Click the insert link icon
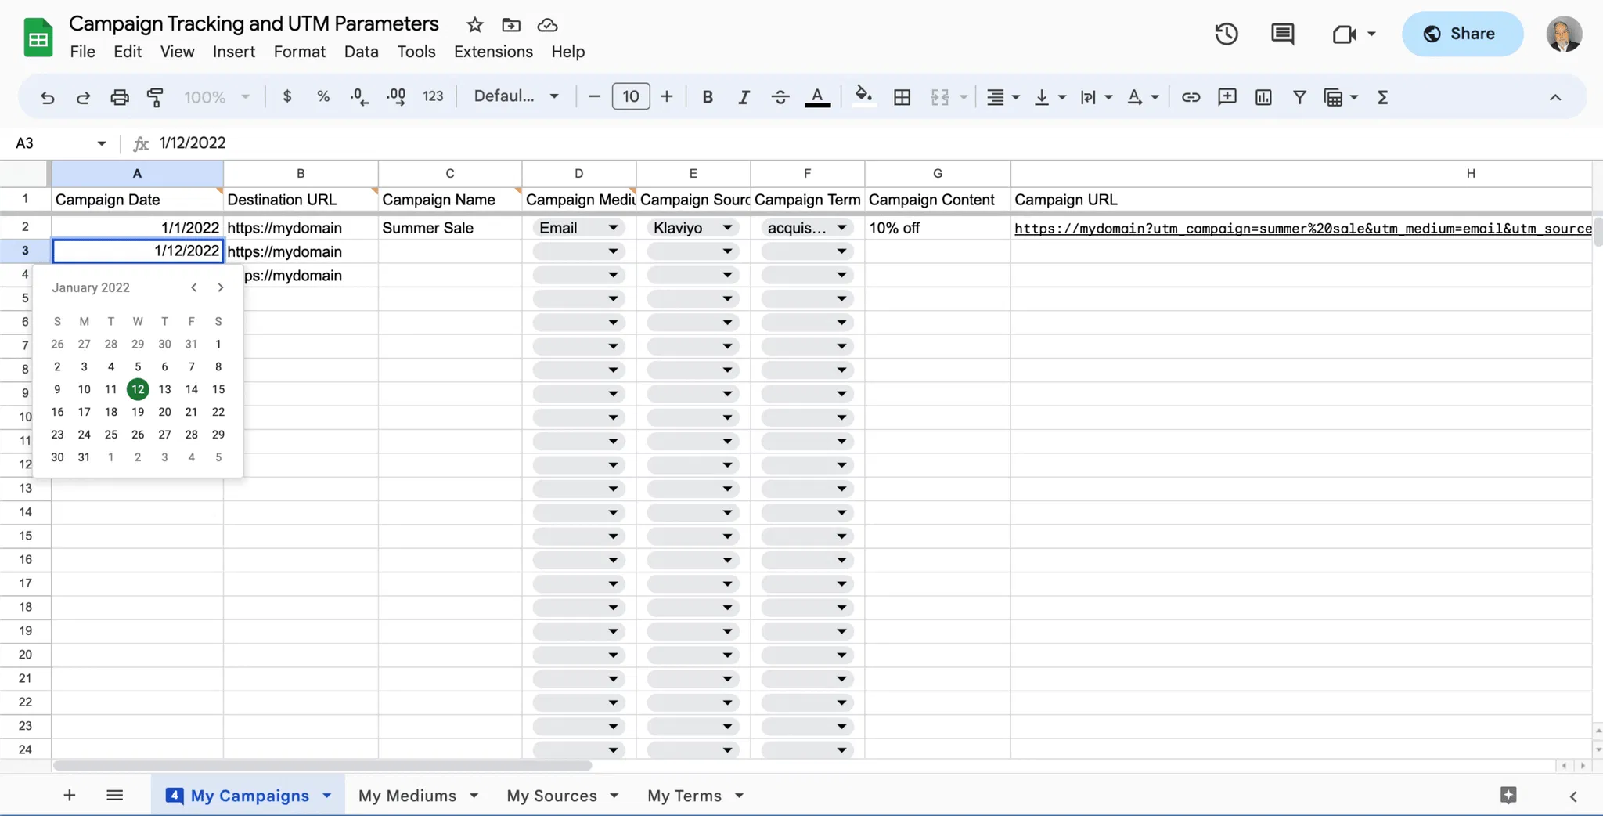Viewport: 1603px width, 816px height. coord(1191,97)
